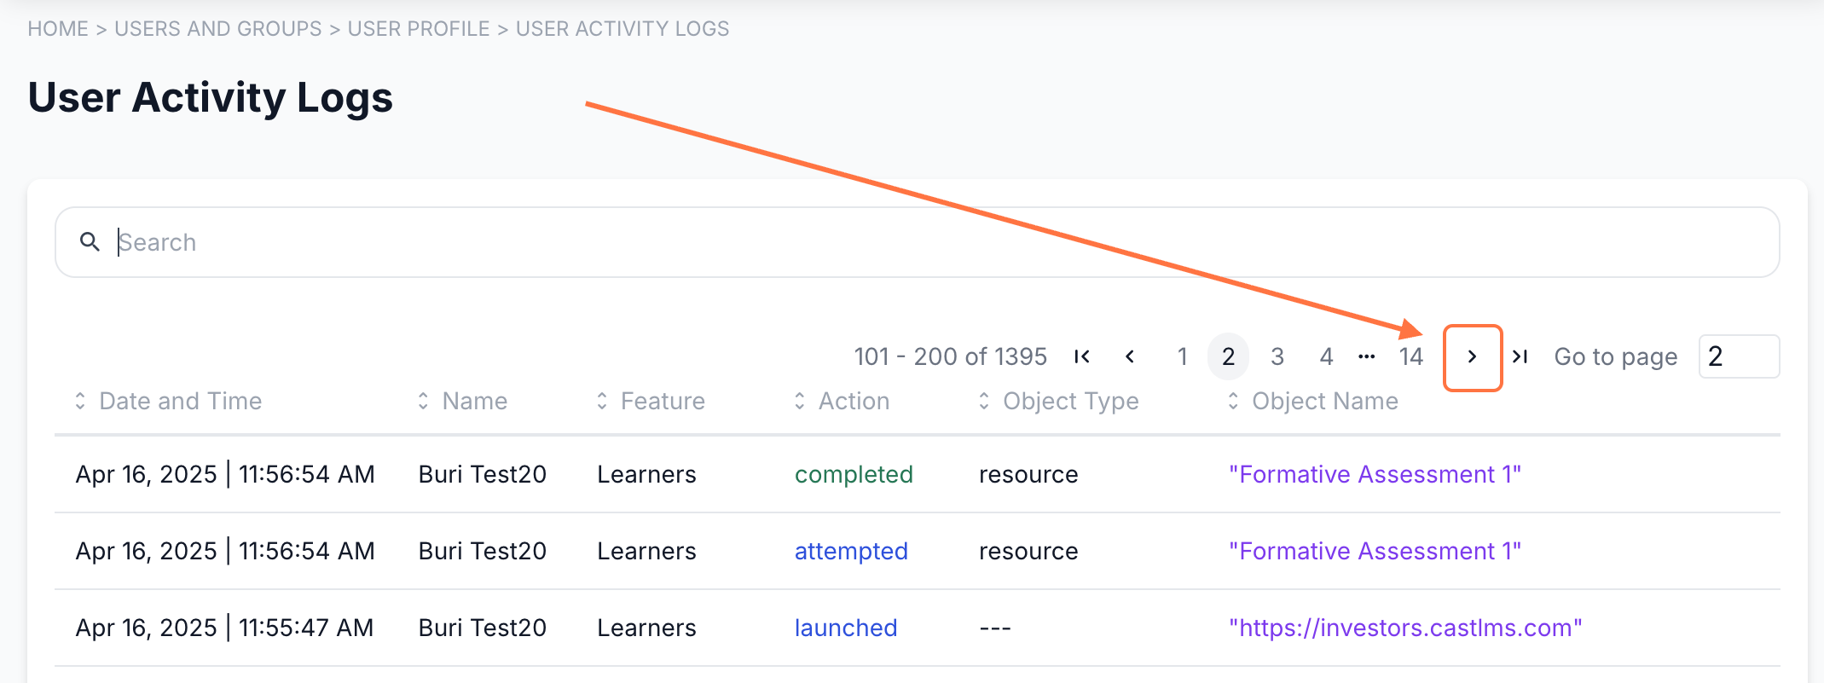1824x683 pixels.
Task: Select page 14 in pagination
Action: pyautogui.click(x=1411, y=356)
